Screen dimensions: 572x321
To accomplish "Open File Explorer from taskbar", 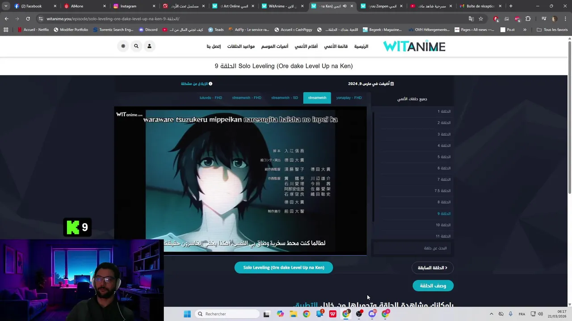I will (293, 314).
